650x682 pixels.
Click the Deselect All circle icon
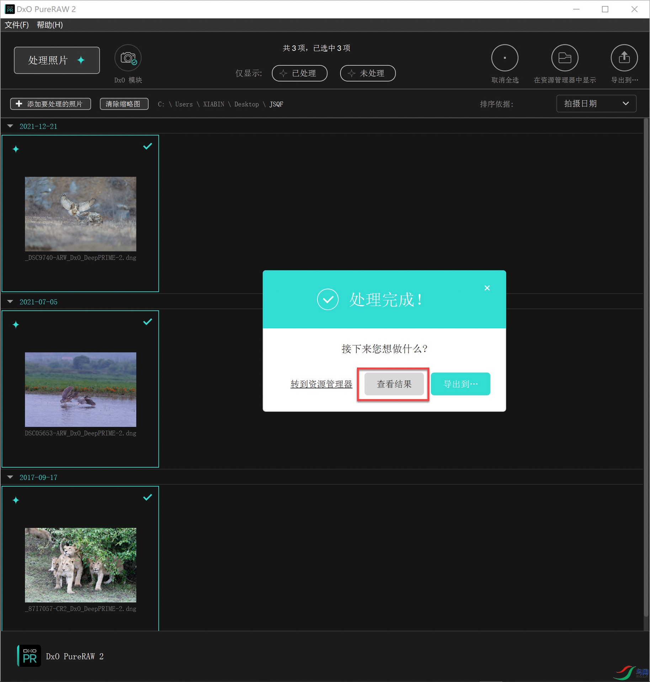coord(504,58)
